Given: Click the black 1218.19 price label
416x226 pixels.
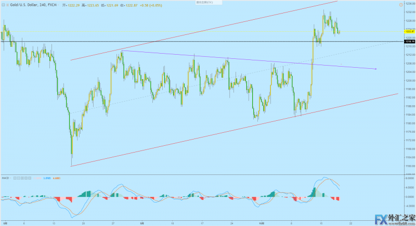Looking at the screenshot, I should [x=408, y=41].
